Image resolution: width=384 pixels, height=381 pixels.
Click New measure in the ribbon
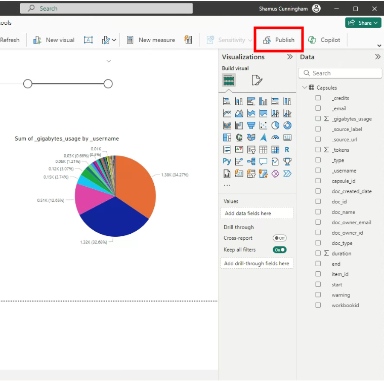click(151, 40)
